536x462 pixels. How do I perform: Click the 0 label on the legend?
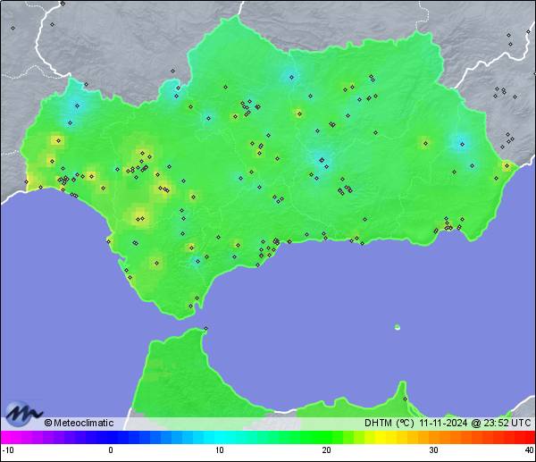coord(111,449)
